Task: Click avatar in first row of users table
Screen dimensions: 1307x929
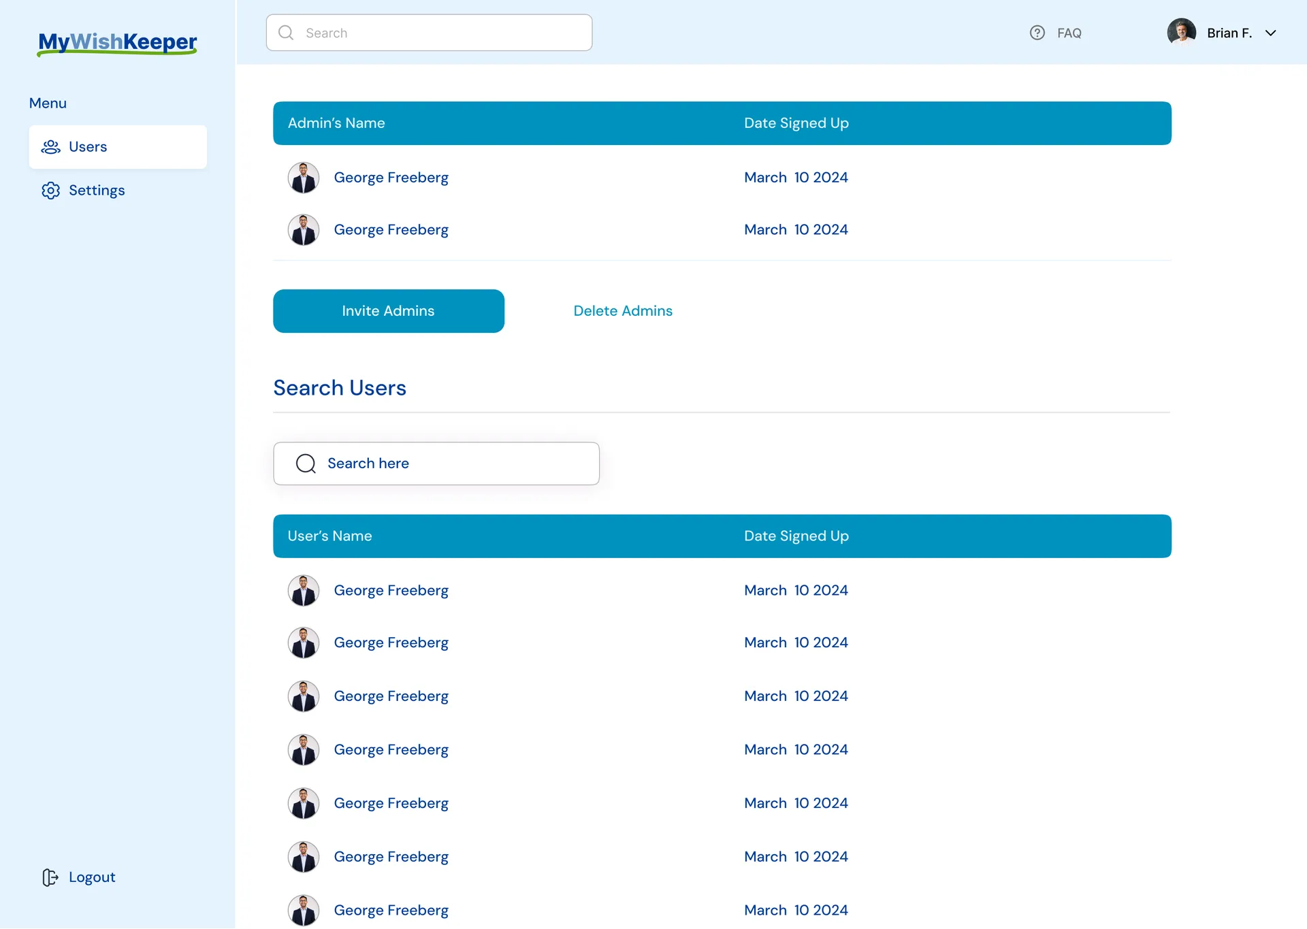Action: click(304, 591)
